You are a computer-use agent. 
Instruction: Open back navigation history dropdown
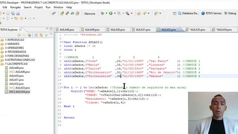click(x=26, y=18)
